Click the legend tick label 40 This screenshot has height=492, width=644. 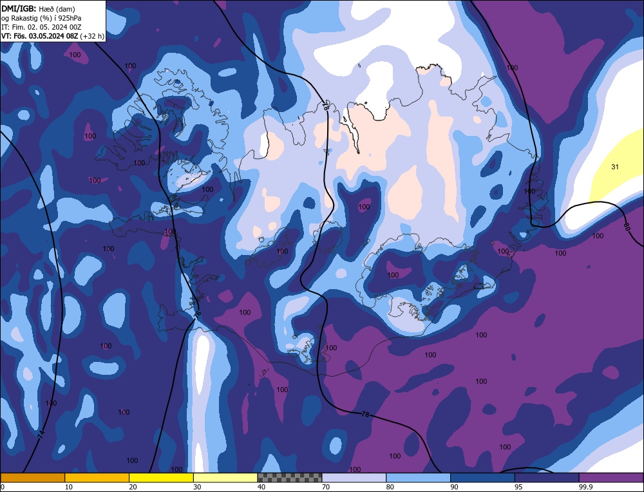(x=261, y=487)
